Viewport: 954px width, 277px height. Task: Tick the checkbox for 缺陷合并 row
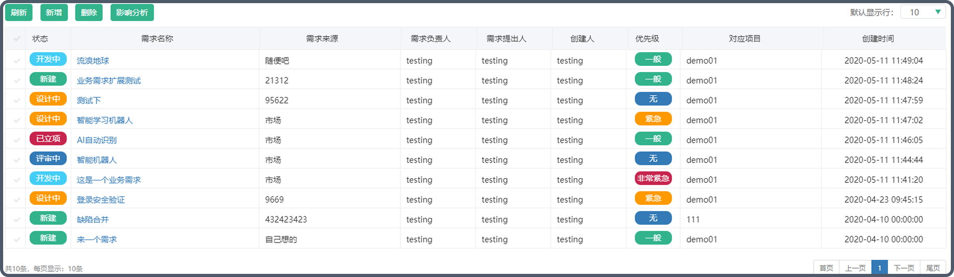(17, 220)
